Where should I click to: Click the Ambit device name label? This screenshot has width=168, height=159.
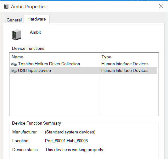coord(35,32)
